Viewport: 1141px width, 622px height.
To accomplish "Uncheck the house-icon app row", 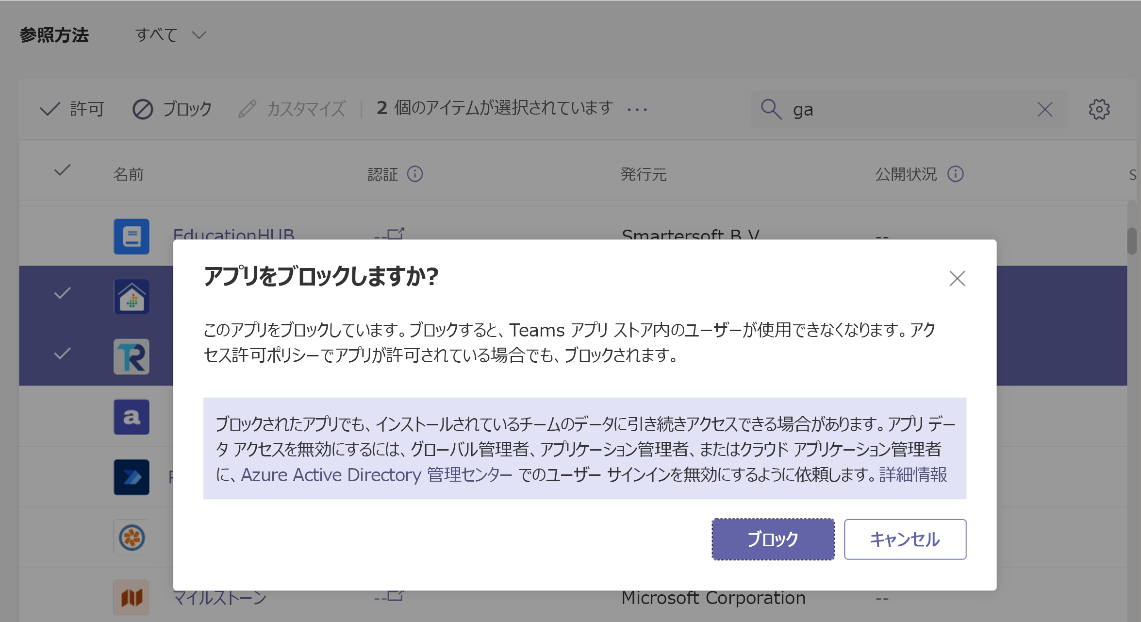I will click(62, 293).
